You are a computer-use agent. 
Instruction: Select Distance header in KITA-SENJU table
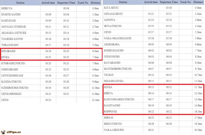[198, 2]
